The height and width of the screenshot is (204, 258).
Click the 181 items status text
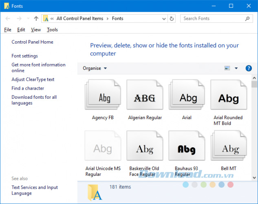point(120,187)
